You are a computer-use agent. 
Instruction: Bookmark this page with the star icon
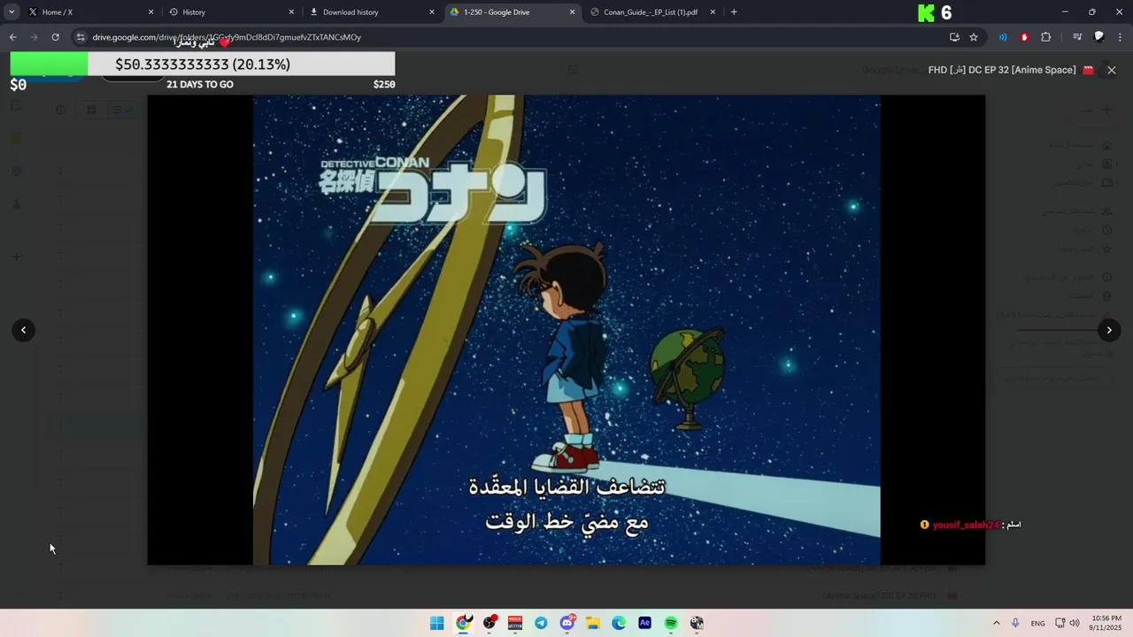coord(974,37)
